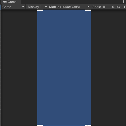
Task: Click the Scale label
Action: (97, 7)
